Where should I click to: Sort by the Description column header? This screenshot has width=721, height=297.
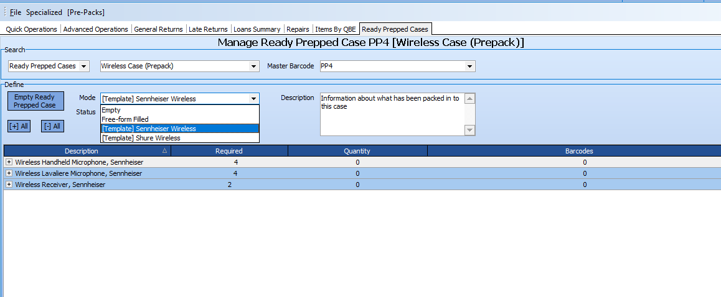click(87, 151)
